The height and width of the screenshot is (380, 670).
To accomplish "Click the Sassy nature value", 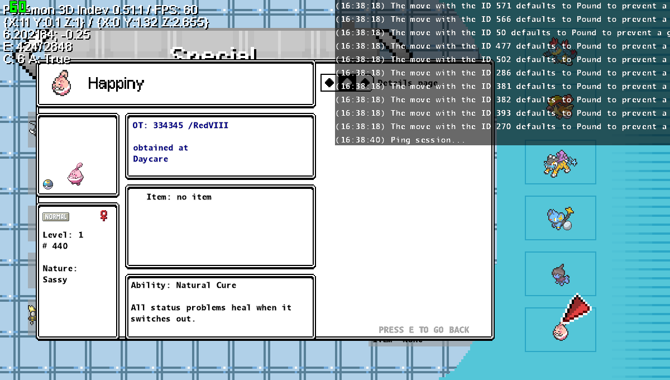I will (55, 279).
